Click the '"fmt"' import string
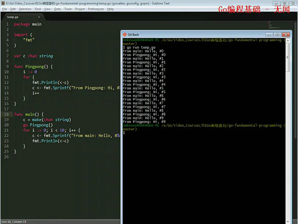The height and width of the screenshot is (224, 298). tap(29, 40)
